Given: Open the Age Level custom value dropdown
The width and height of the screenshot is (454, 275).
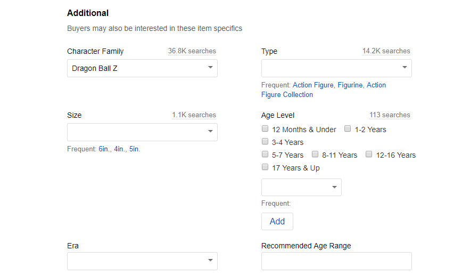Looking at the screenshot, I should pyautogui.click(x=301, y=187).
